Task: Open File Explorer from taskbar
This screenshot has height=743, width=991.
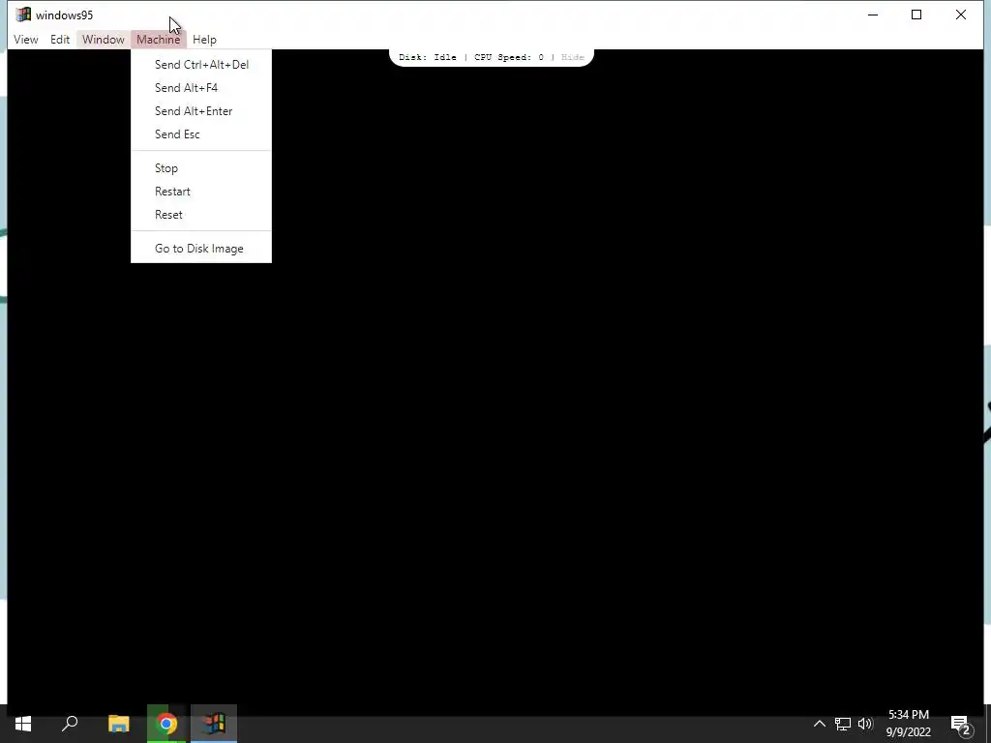Action: 118,724
